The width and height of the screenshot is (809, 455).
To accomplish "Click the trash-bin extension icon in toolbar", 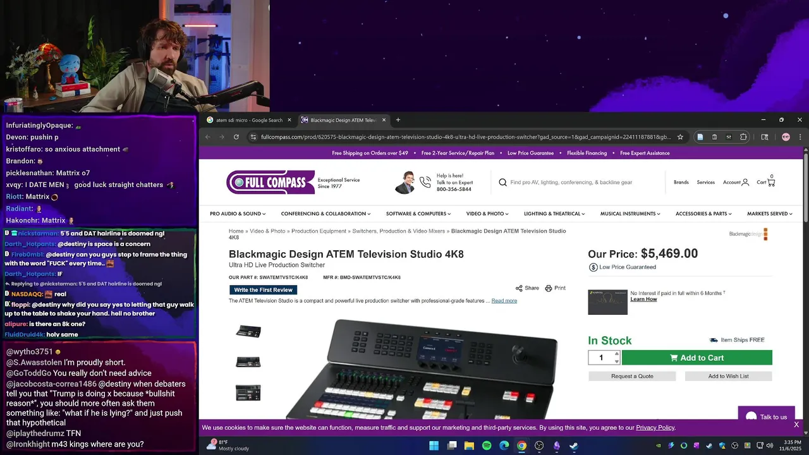I will (714, 136).
